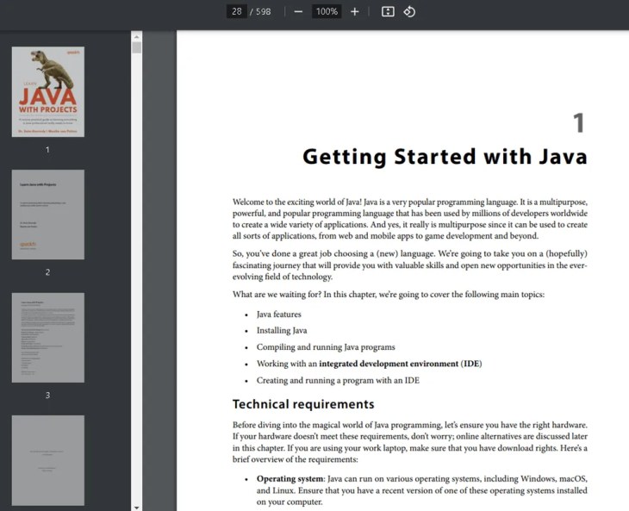The width and height of the screenshot is (629, 511).
Task: Click the zoom out minus icon
Action: coord(298,11)
